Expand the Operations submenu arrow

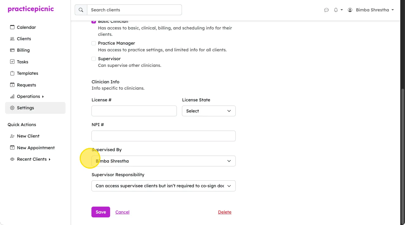point(43,97)
